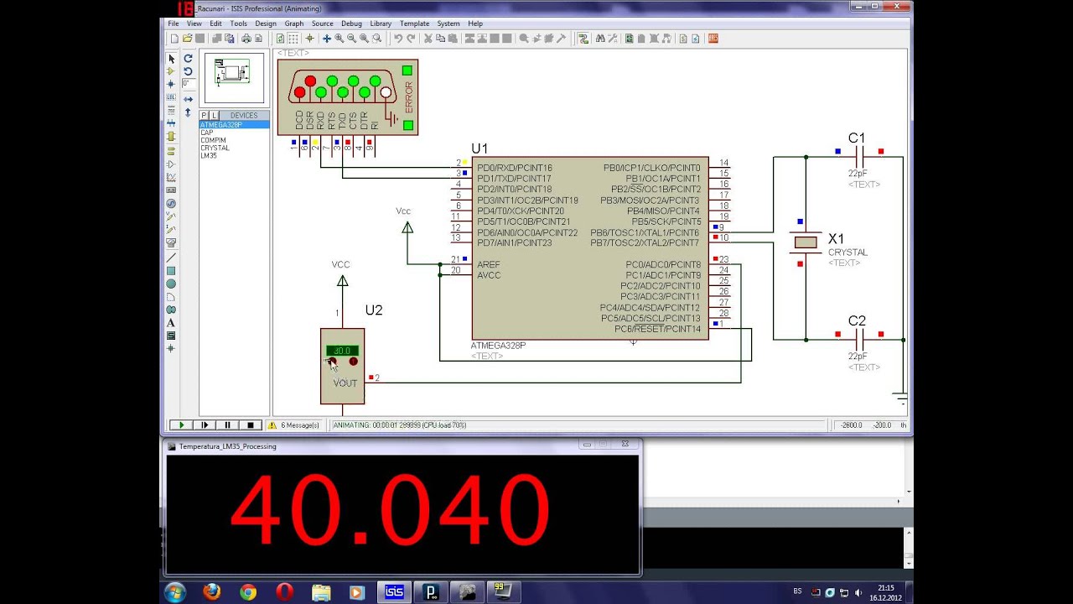Screen dimensions: 1073x604
Task: Select the Terminals Mode tool
Action: tap(171, 151)
